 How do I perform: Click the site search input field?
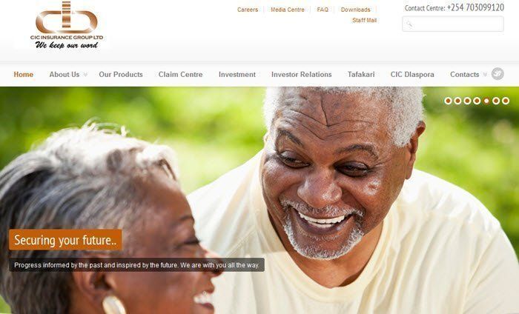click(453, 24)
